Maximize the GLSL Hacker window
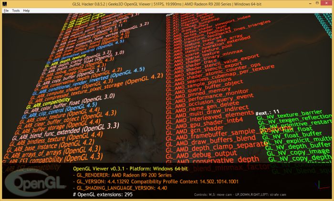This screenshot has height=201, width=334. [x=317, y=3]
